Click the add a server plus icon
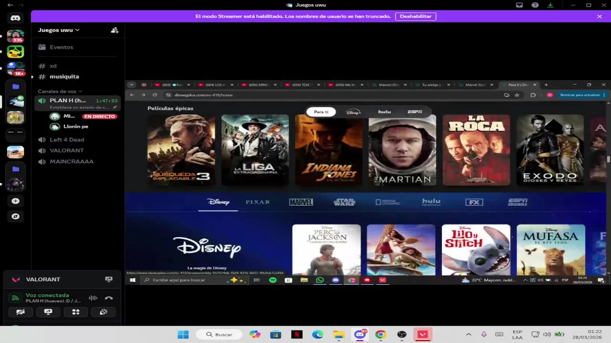 tap(15, 201)
